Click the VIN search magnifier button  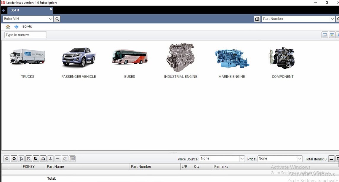(x=57, y=19)
